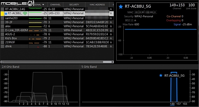Click WPA-Personal security cell of D-Link_DIR-600M
Image resolution: width=199 pixels, height=107 pixels.
(x=73, y=30)
